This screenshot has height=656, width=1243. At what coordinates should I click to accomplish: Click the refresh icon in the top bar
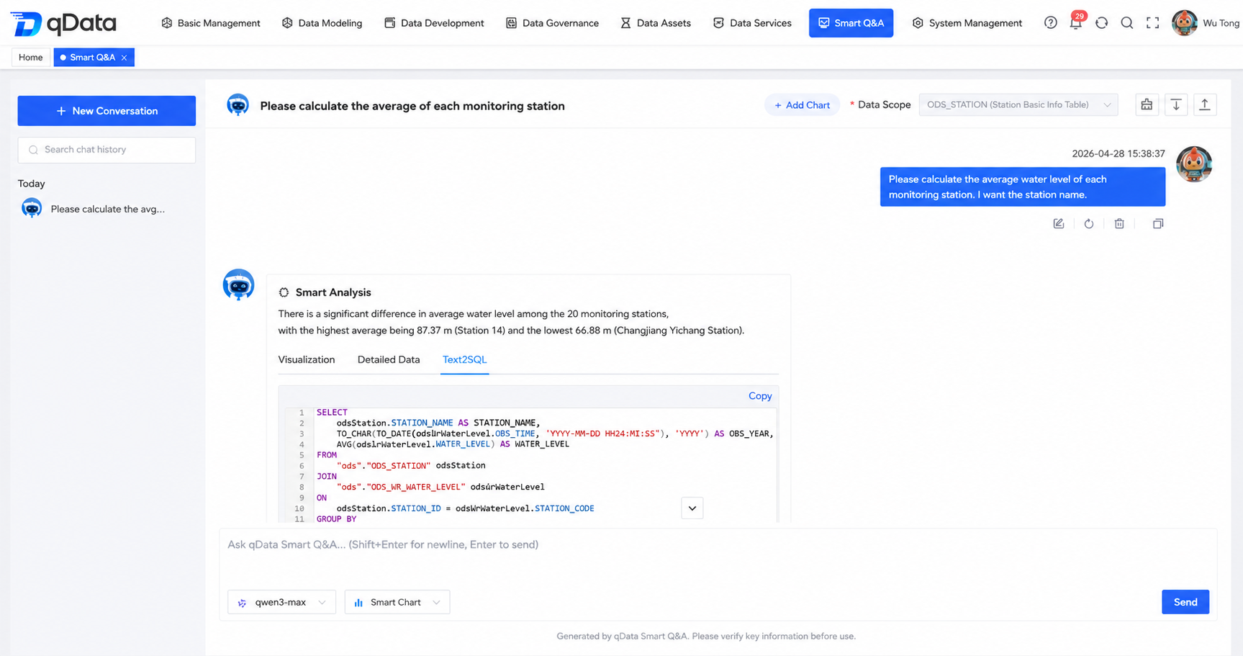1102,23
